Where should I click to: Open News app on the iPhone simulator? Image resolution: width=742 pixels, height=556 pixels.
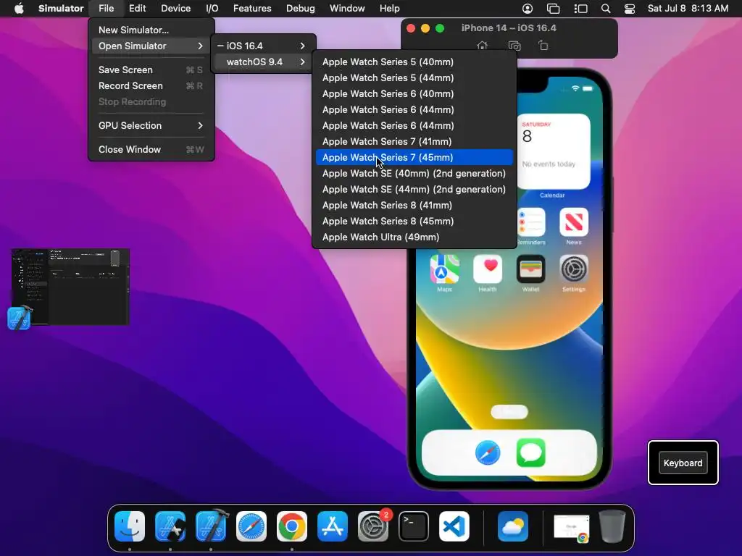(574, 222)
